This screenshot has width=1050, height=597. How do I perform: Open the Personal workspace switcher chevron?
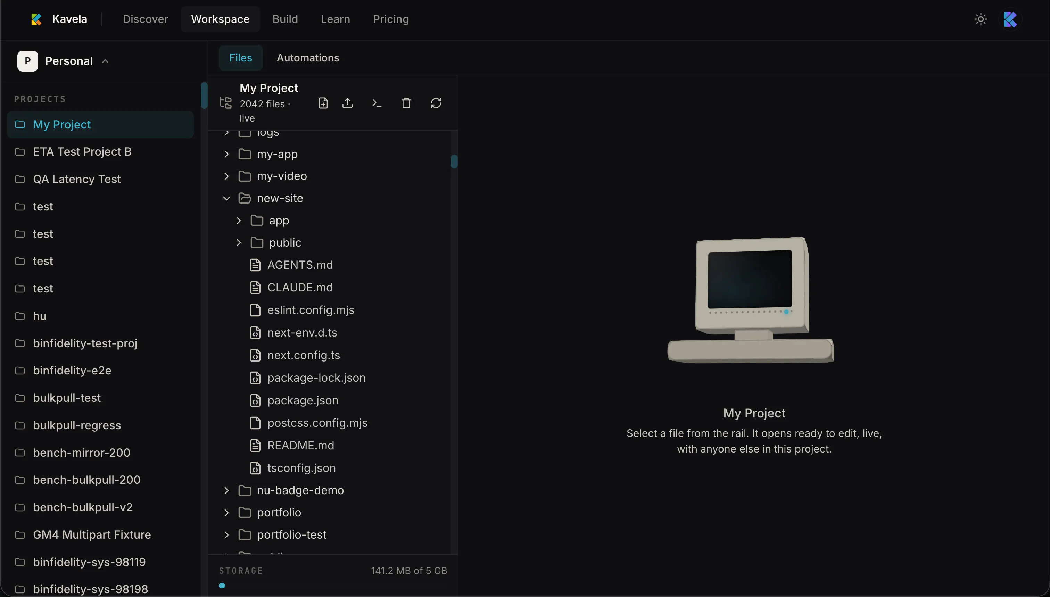pos(105,61)
